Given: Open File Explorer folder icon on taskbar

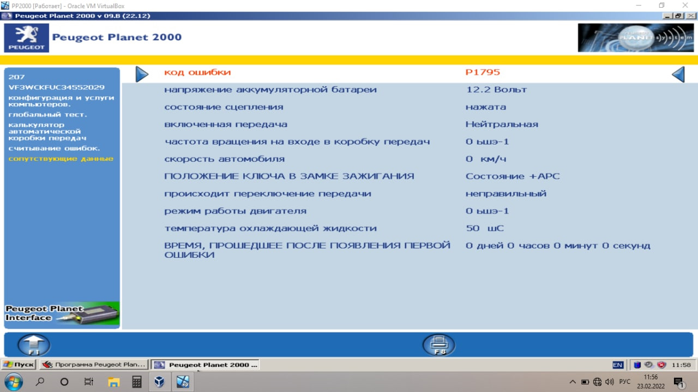Looking at the screenshot, I should click(113, 382).
